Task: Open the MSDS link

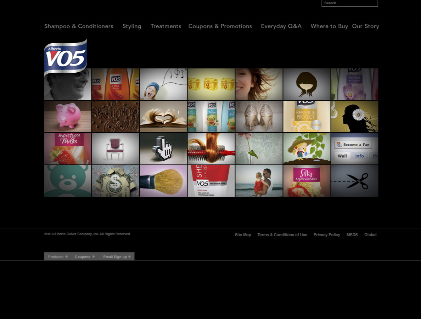Action: pyautogui.click(x=352, y=235)
